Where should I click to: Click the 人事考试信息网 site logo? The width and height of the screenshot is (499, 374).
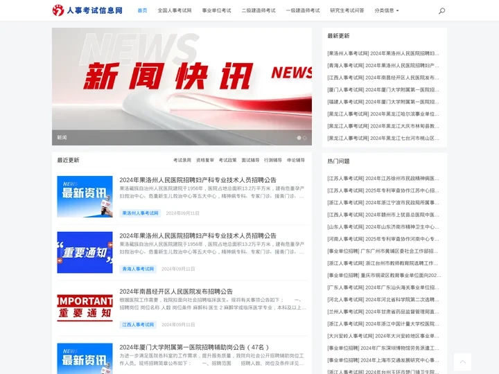(87, 10)
